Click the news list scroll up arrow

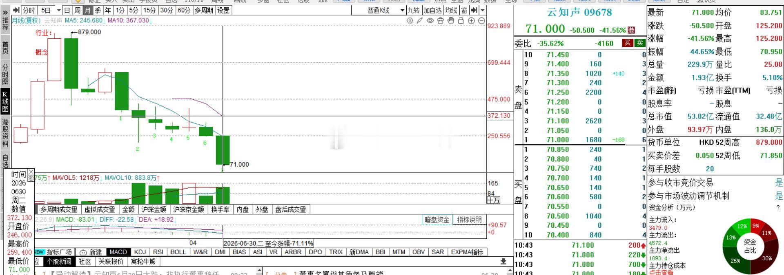[260, 271]
